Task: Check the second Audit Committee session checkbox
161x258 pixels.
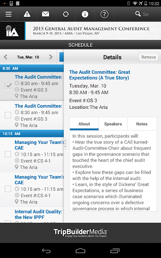Action: pyautogui.click(x=8, y=115)
